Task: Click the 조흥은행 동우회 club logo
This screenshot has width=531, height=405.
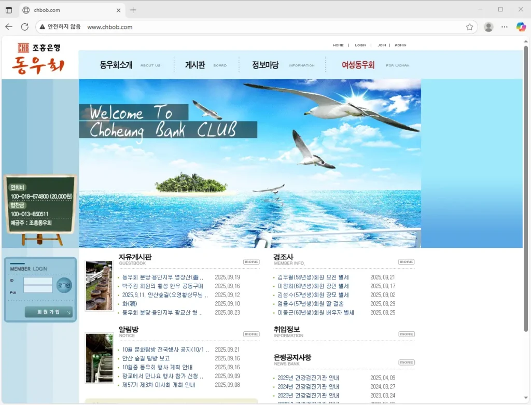Action: [37, 57]
